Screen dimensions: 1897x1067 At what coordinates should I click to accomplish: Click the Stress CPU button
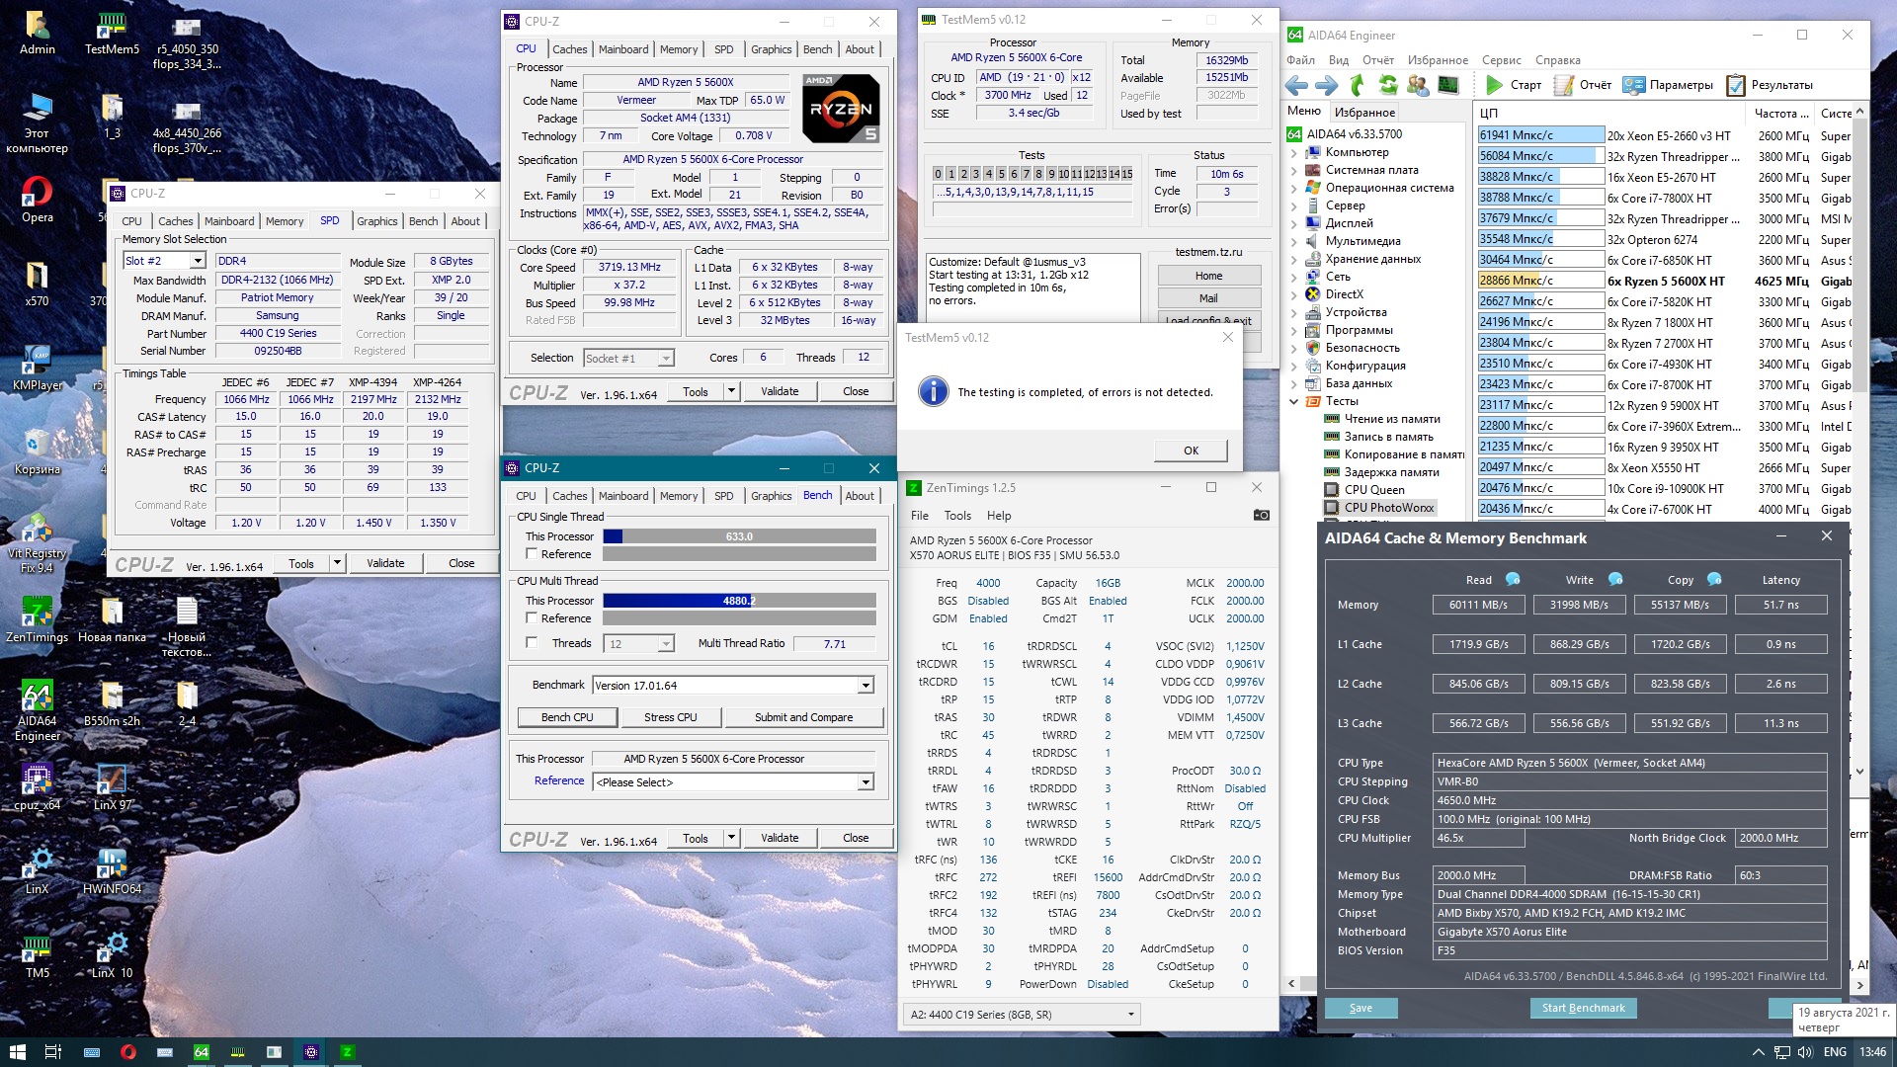pos(670,717)
